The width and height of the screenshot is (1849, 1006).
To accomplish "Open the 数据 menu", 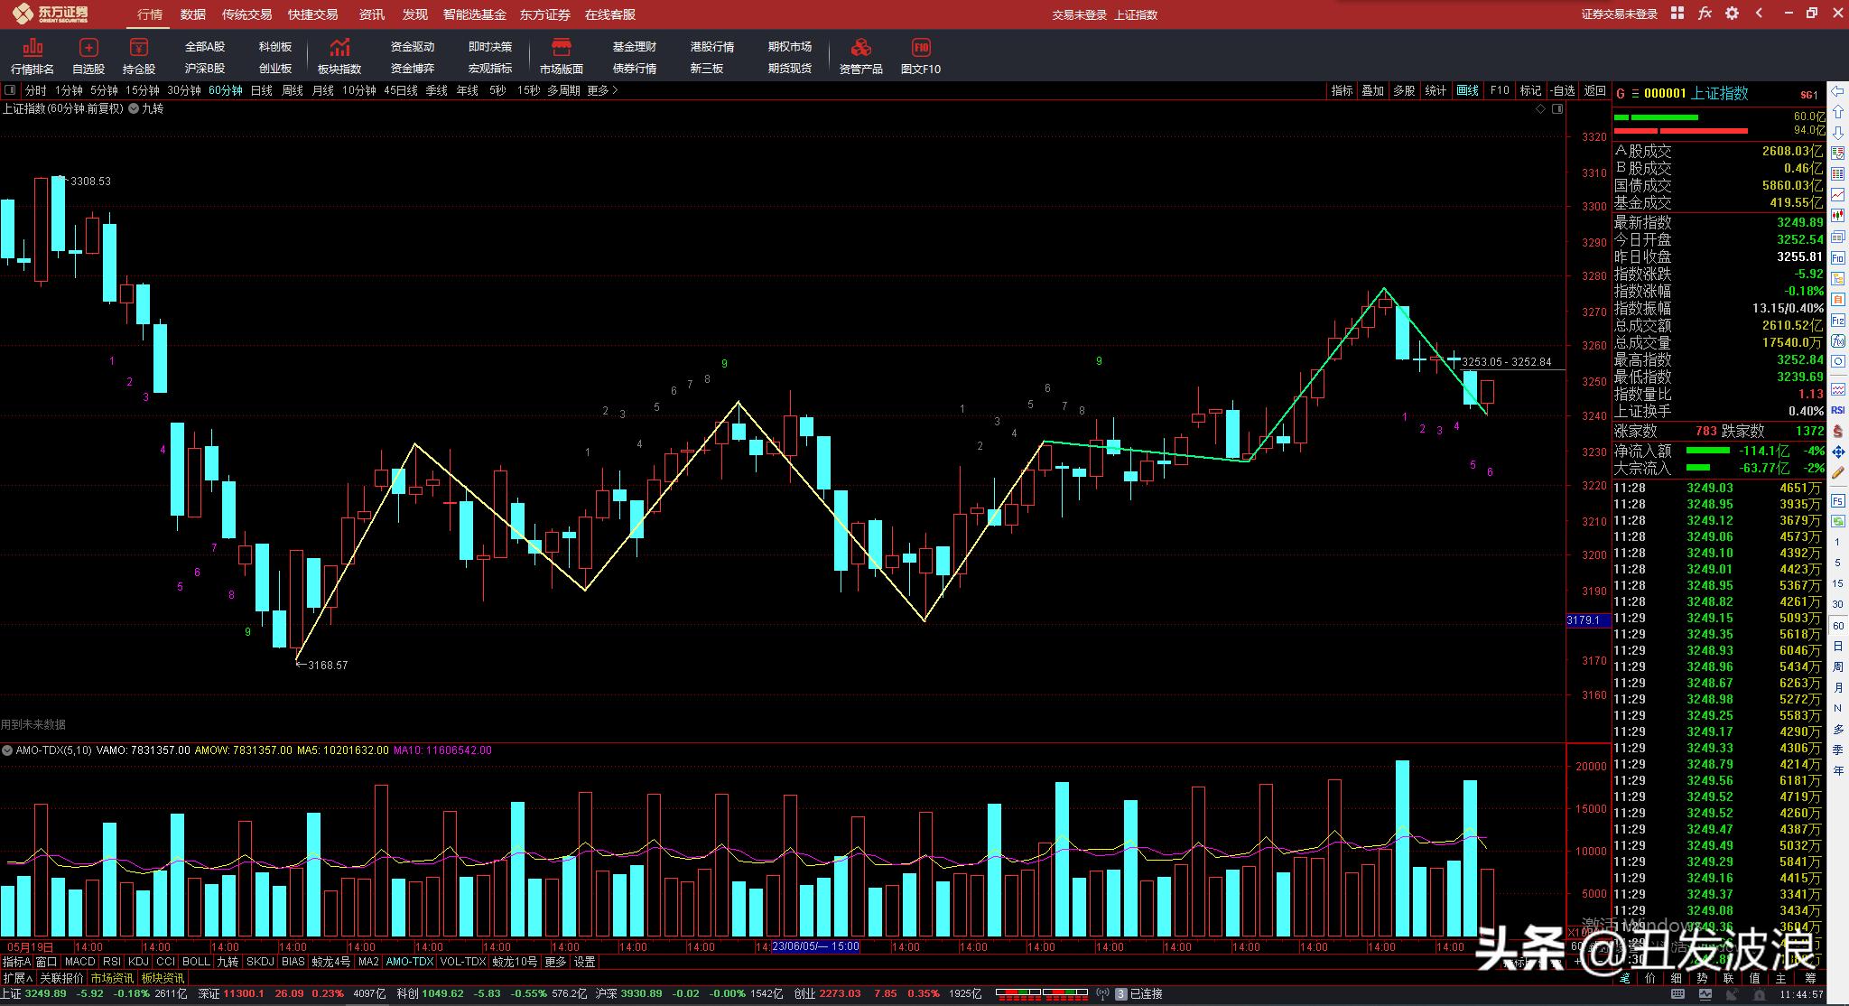I will point(191,14).
